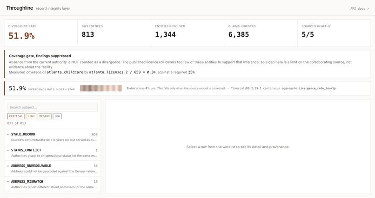Click the divergence_rate_hourly aggregate name
Viewport: 375px width, 198px height.
pos(317,88)
